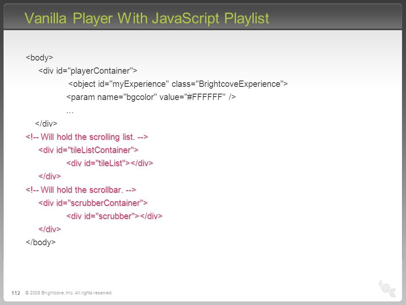Image resolution: width=406 pixels, height=305 pixels.
Task: Click the black closing </div> after the ellipsis
Action: point(46,123)
